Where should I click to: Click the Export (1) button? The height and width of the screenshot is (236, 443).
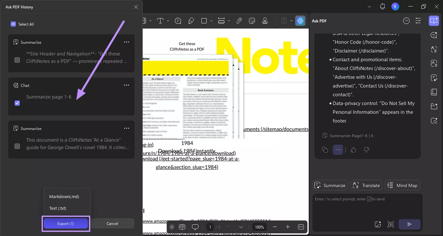(x=65, y=224)
